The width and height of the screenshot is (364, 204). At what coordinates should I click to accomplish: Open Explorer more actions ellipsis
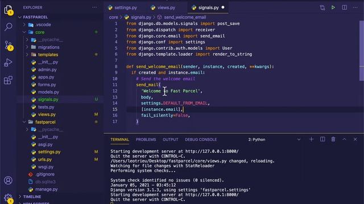[x=94, y=7]
